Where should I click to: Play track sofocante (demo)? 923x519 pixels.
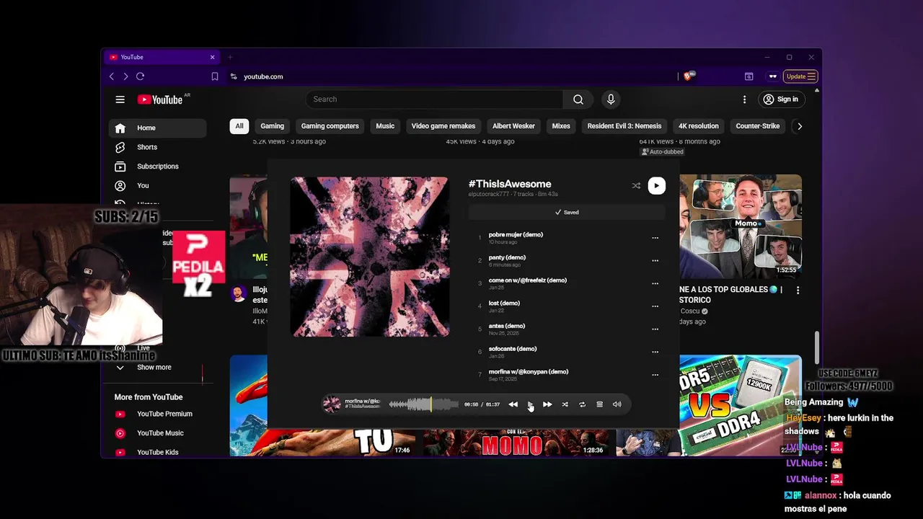(x=513, y=349)
